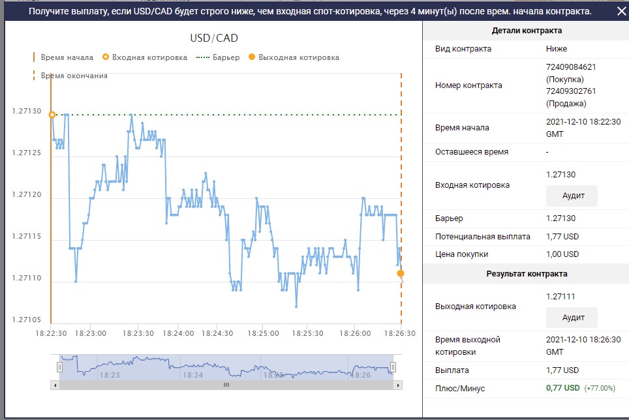Click the profit 0,77 USD value
629x420 pixels.
point(563,388)
